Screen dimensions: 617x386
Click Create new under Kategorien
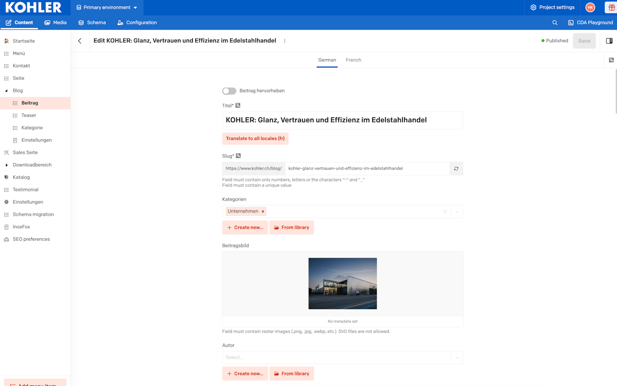pyautogui.click(x=245, y=227)
